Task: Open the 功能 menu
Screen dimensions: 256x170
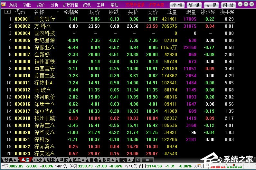Action: click(x=27, y=5)
